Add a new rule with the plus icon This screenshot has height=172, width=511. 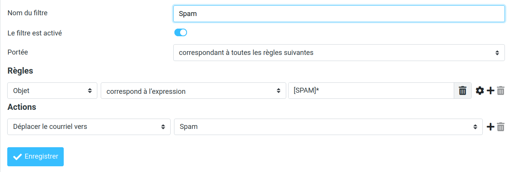tap(490, 91)
